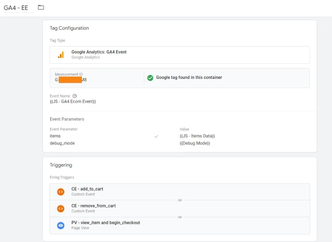Click the checkmark next to items parameter

pyautogui.click(x=156, y=136)
